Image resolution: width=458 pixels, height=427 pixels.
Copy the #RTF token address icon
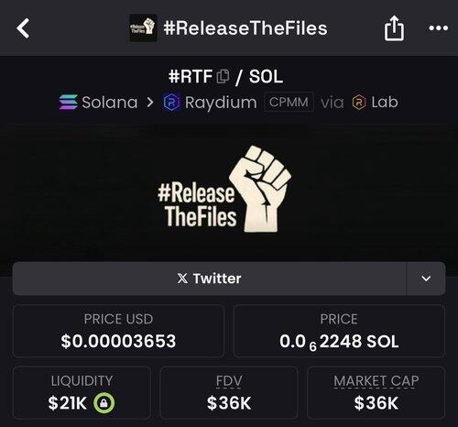pyautogui.click(x=223, y=76)
